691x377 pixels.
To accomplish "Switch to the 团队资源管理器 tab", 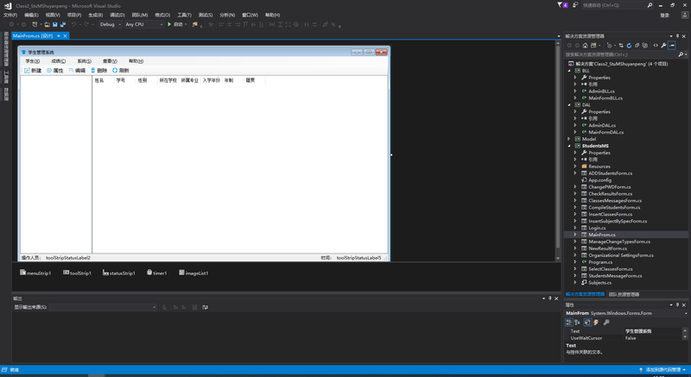I will pos(624,294).
